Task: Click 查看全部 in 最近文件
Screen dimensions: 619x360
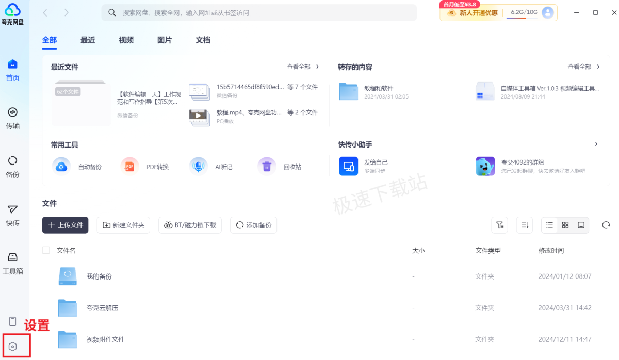Action: tap(299, 67)
